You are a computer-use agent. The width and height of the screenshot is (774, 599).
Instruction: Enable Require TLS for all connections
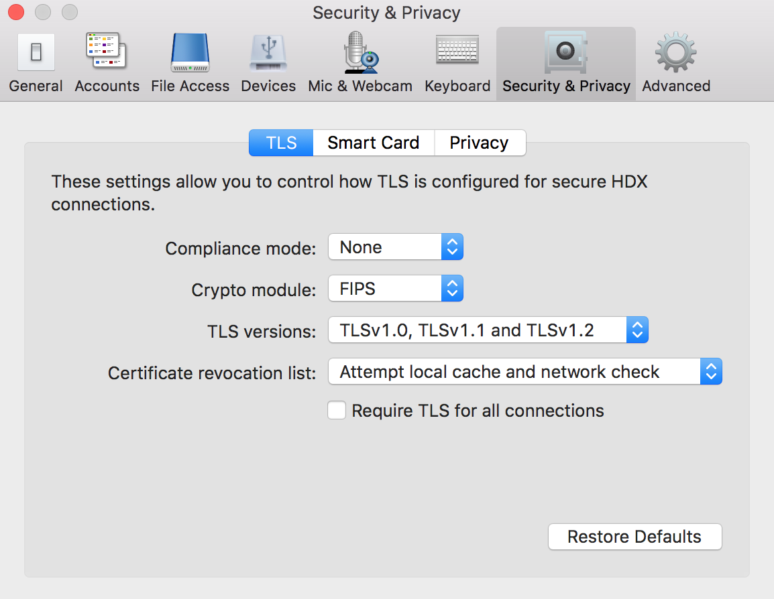click(337, 410)
